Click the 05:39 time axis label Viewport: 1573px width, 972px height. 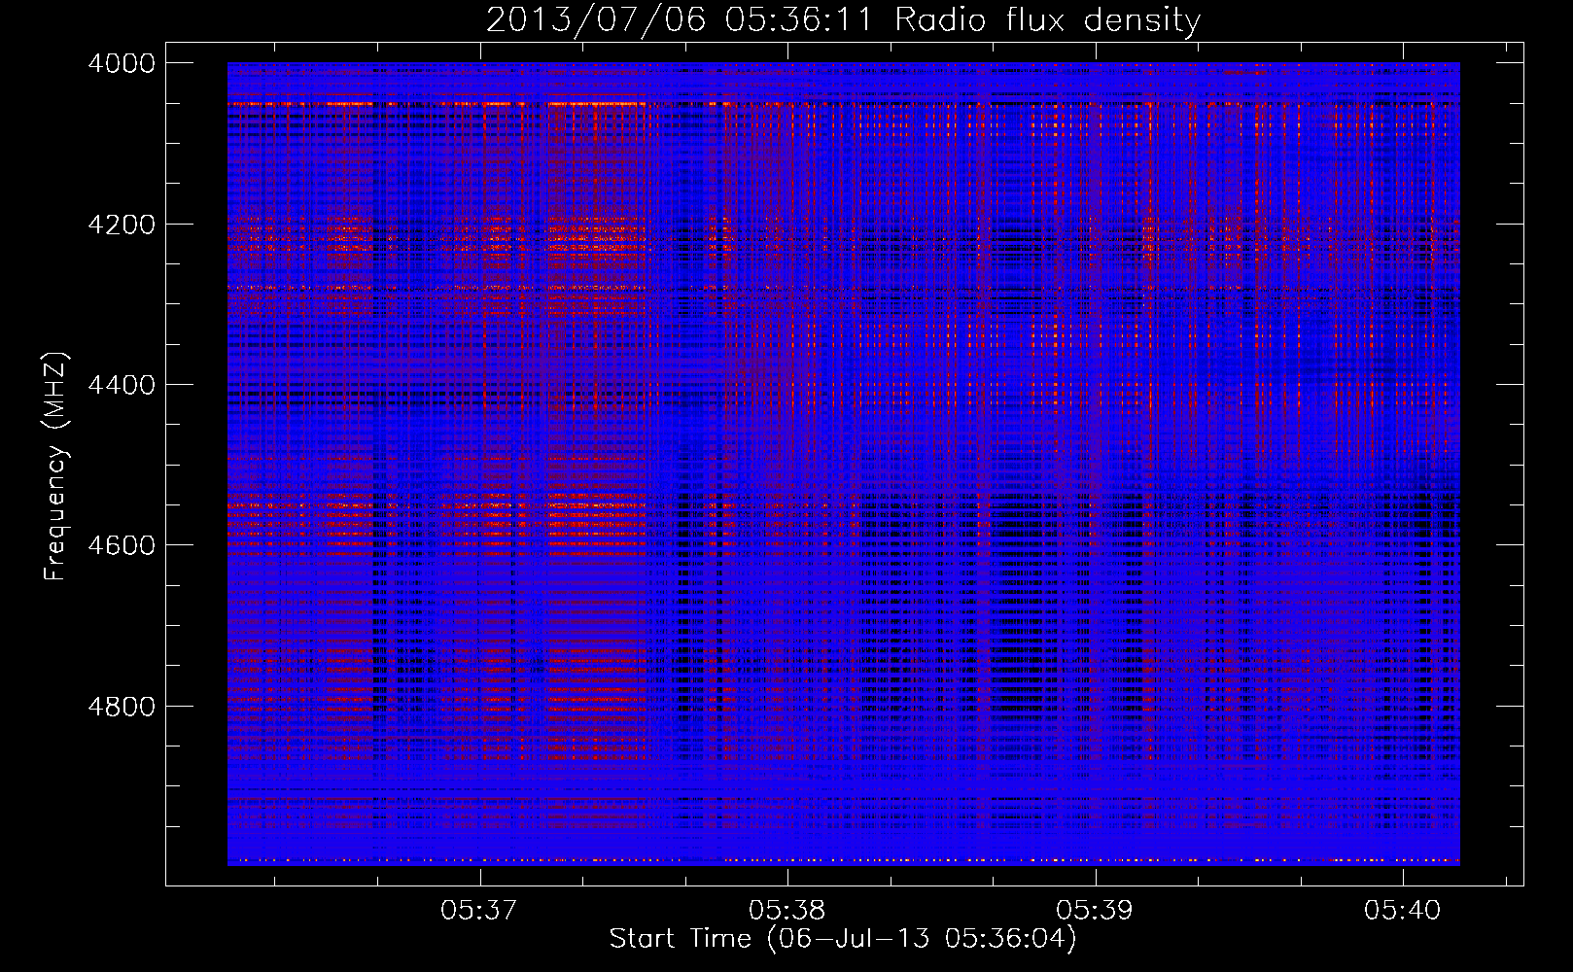click(1095, 911)
